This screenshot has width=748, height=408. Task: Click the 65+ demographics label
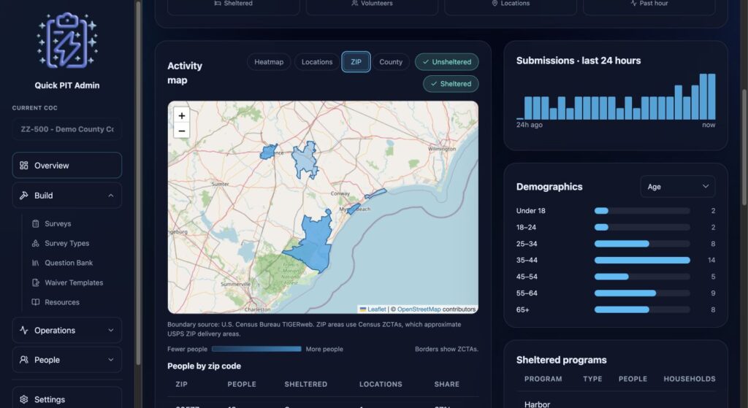[x=522, y=309]
